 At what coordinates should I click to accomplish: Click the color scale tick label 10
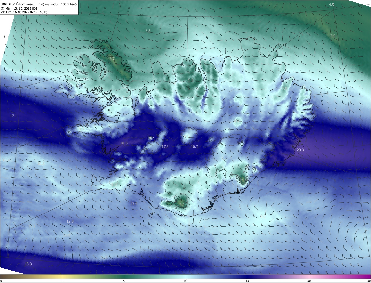[x=185, y=281]
